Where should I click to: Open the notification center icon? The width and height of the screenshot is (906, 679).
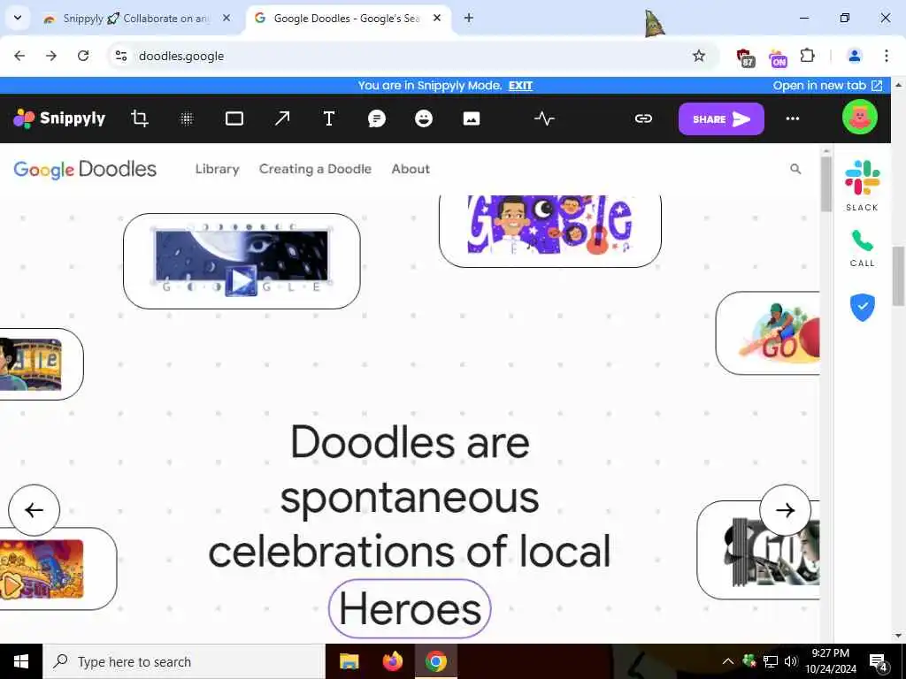click(x=879, y=662)
